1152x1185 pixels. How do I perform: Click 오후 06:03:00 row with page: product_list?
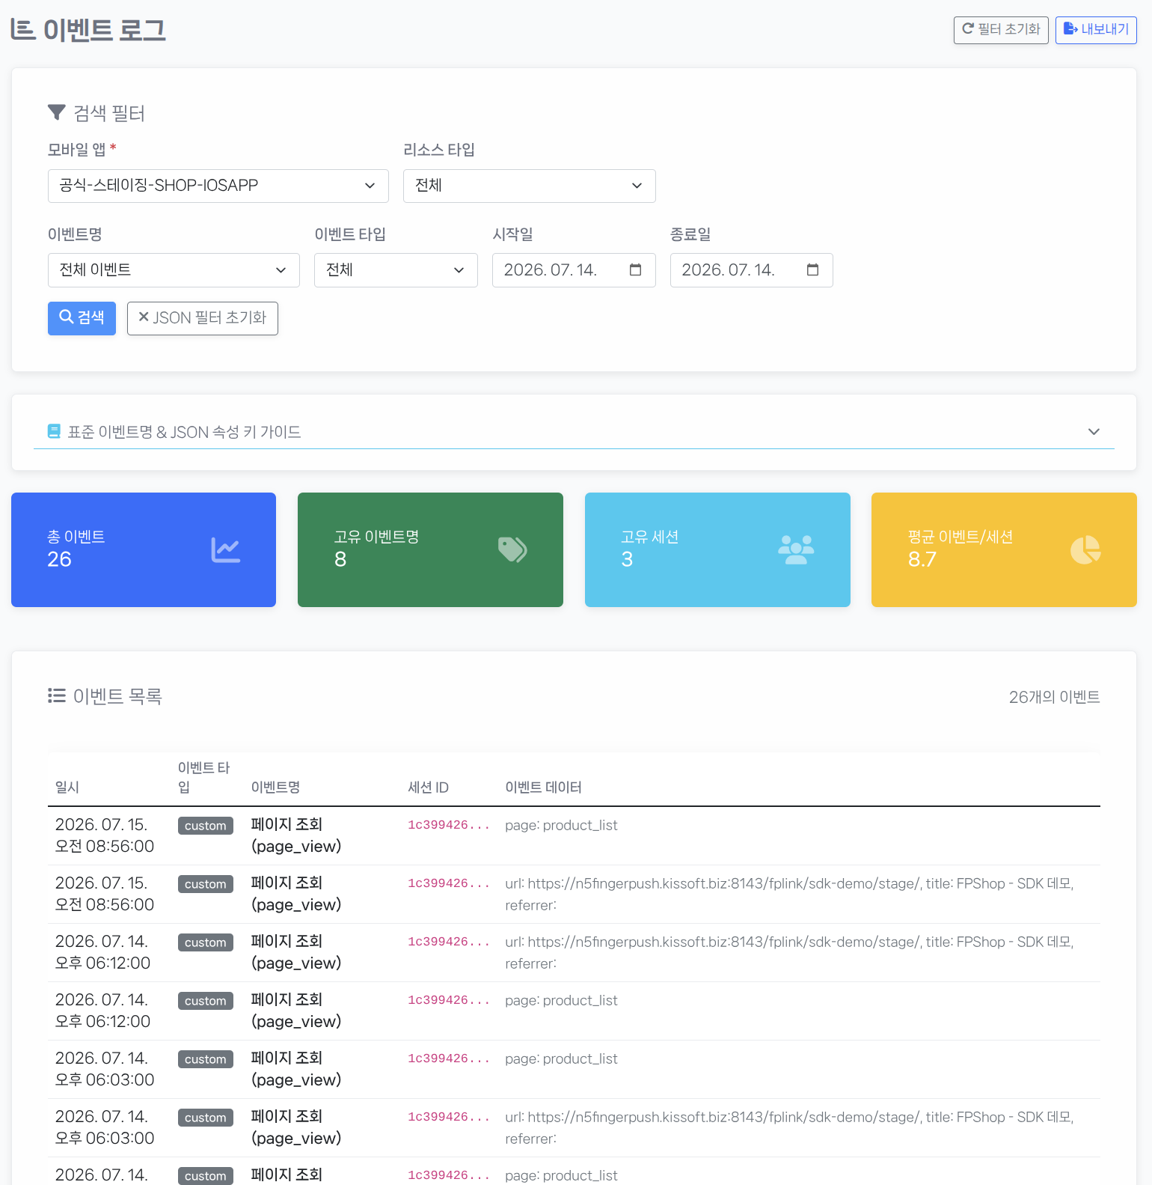574,1069
